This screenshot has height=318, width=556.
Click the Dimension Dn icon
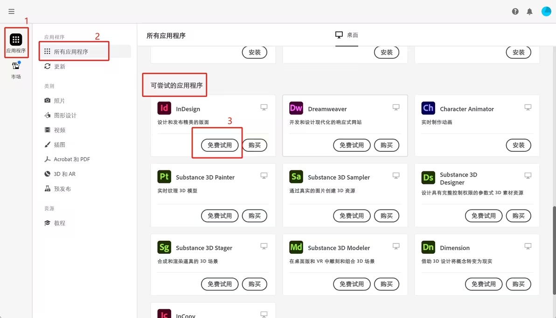coord(428,247)
